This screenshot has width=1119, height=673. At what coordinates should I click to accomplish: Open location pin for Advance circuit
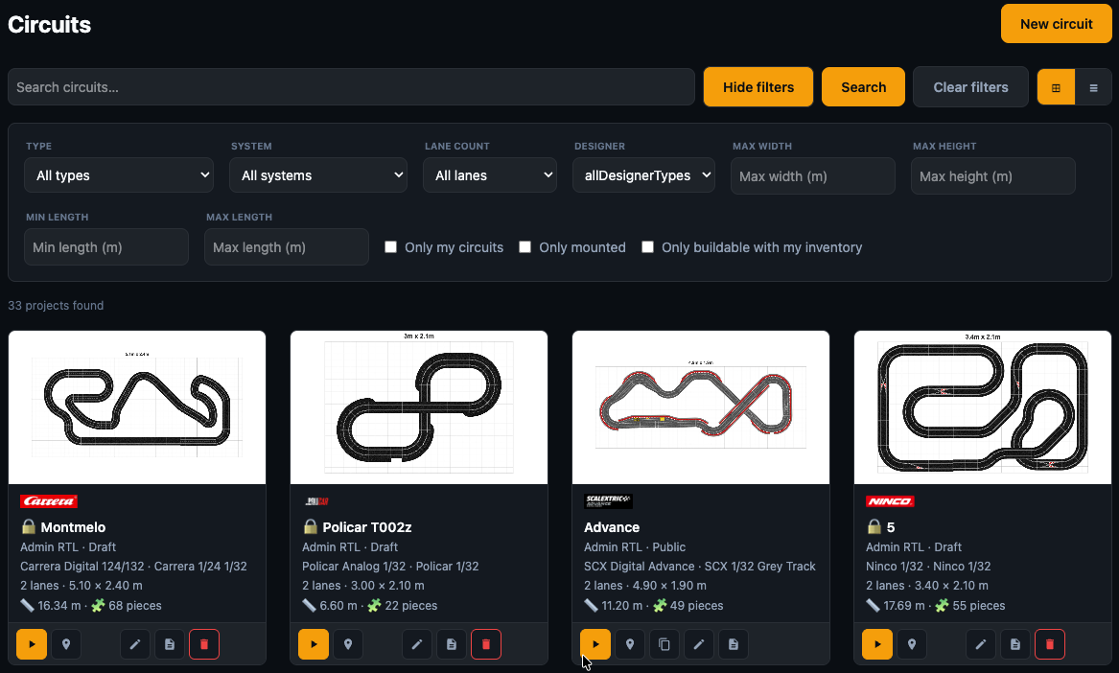(629, 644)
